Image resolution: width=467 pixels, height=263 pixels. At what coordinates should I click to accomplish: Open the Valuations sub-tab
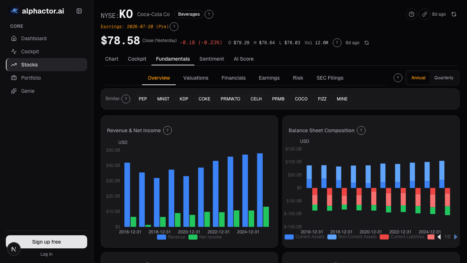196,78
